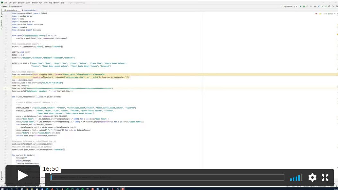Run the cryptotrader configuration
This screenshot has width=338, height=190.
coord(300,6)
